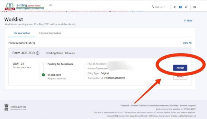Click the info icon beside Form 3CB-3CD

pos(38,53)
